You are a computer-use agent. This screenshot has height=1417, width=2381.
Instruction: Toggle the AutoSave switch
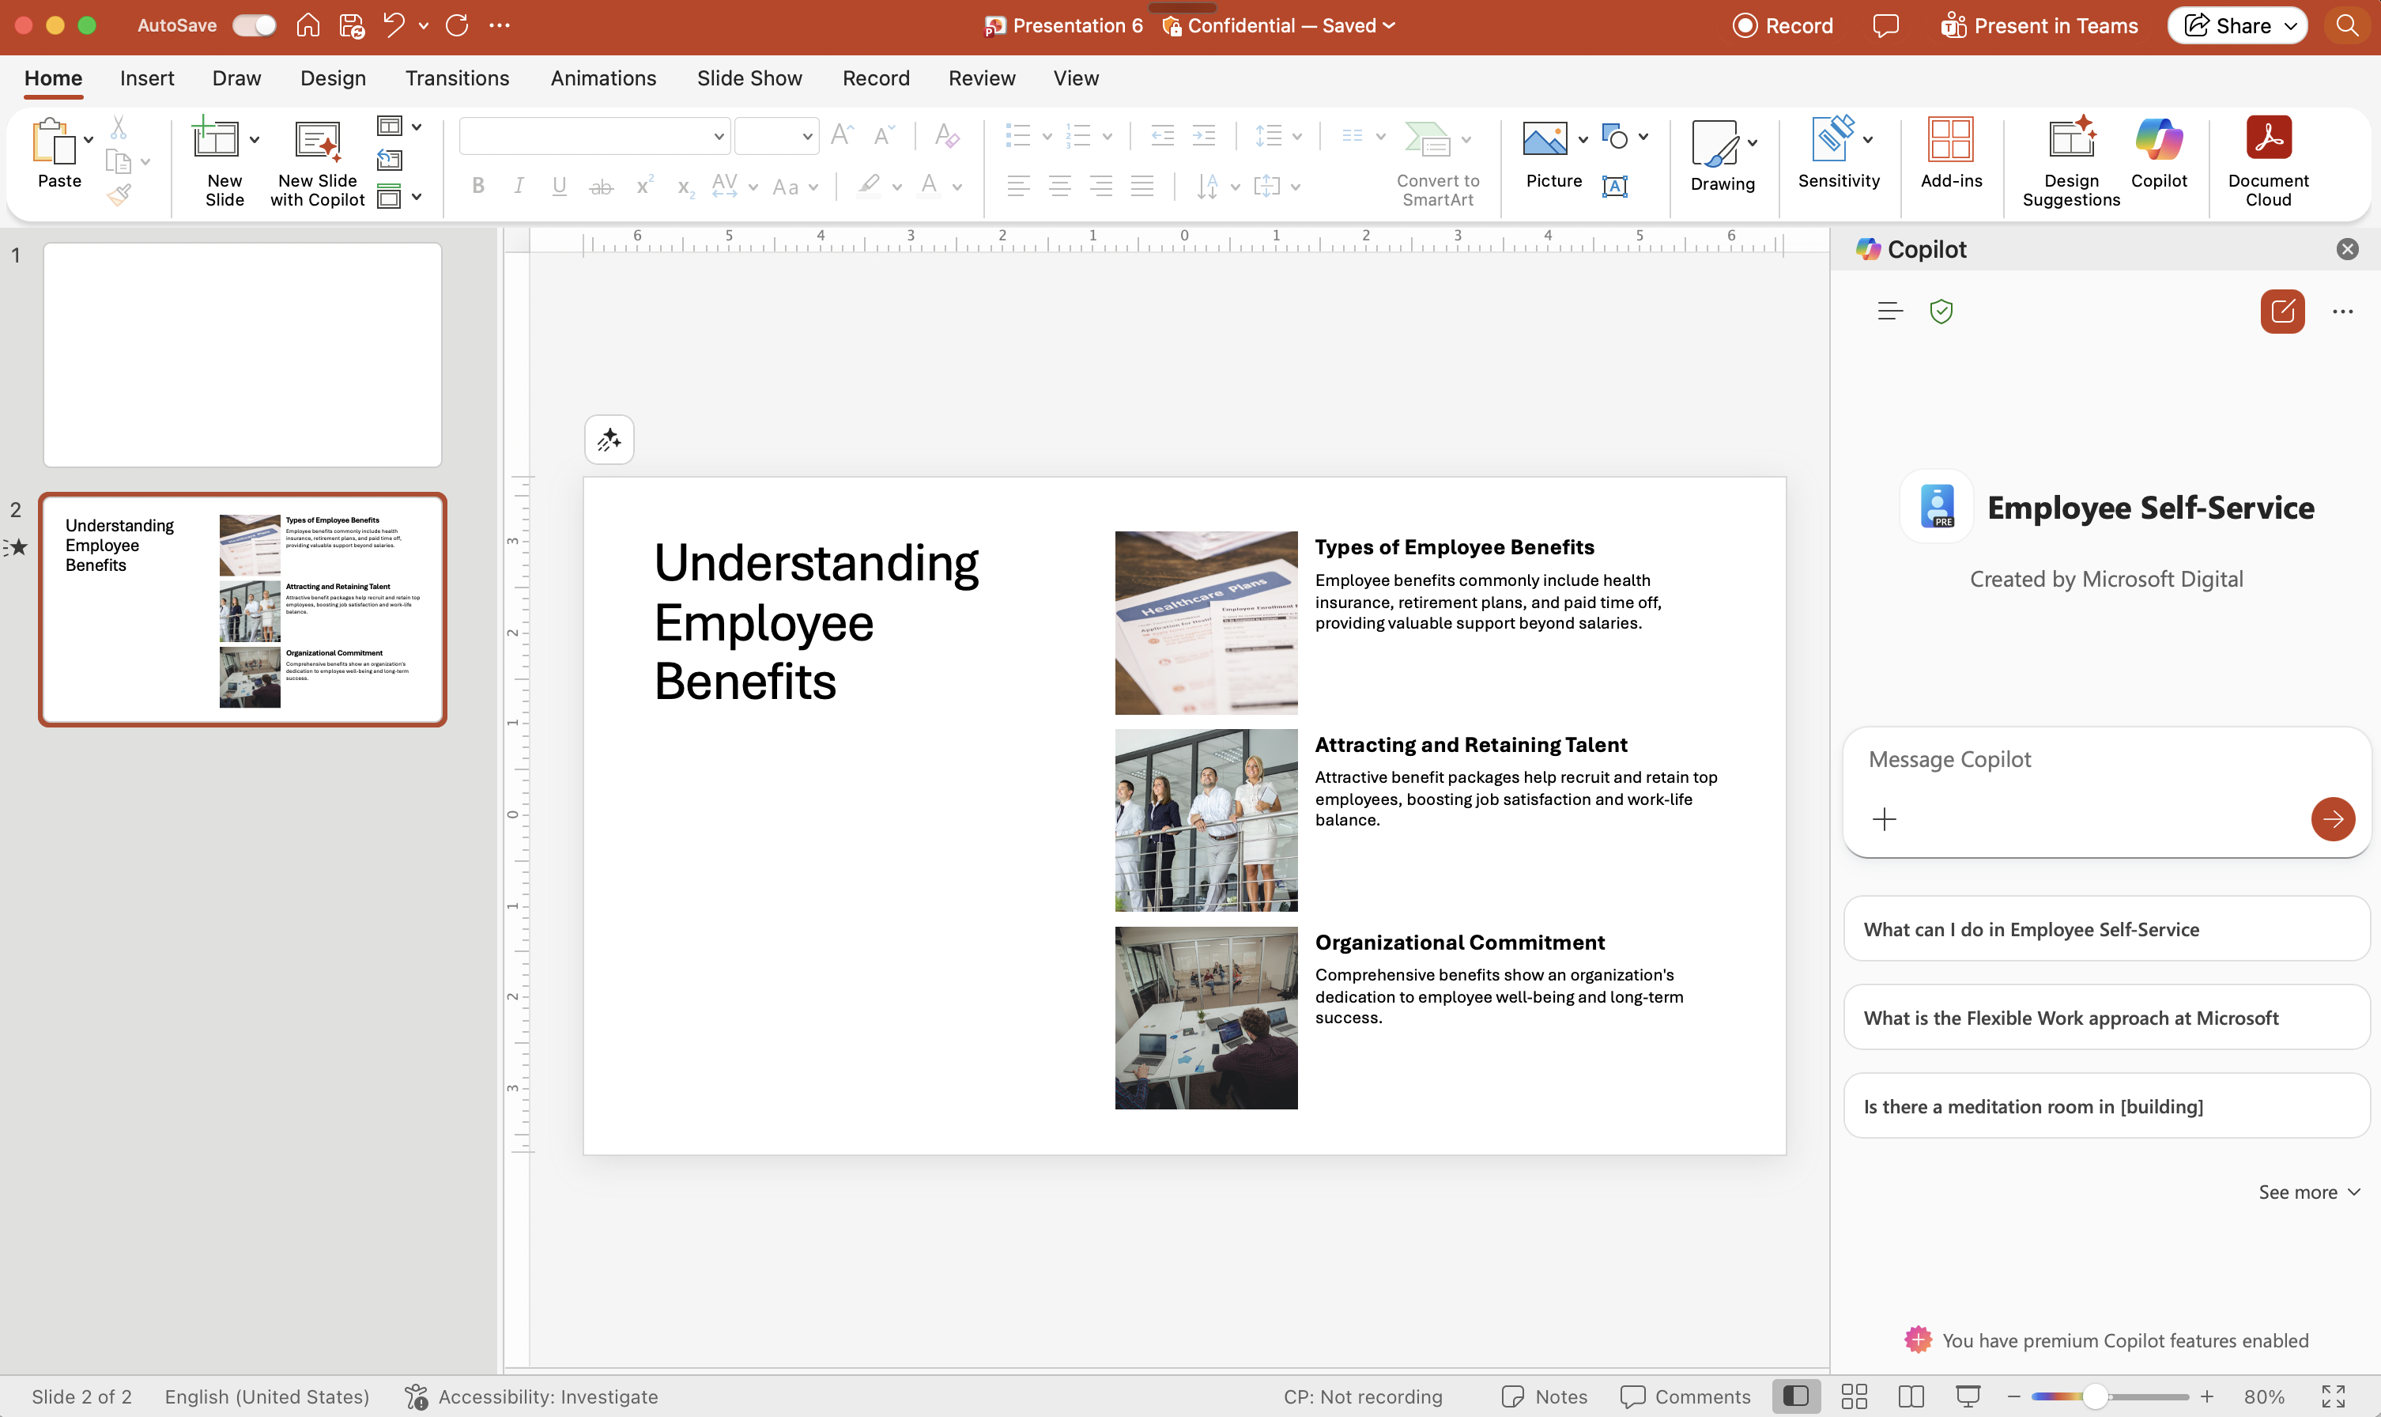click(254, 26)
